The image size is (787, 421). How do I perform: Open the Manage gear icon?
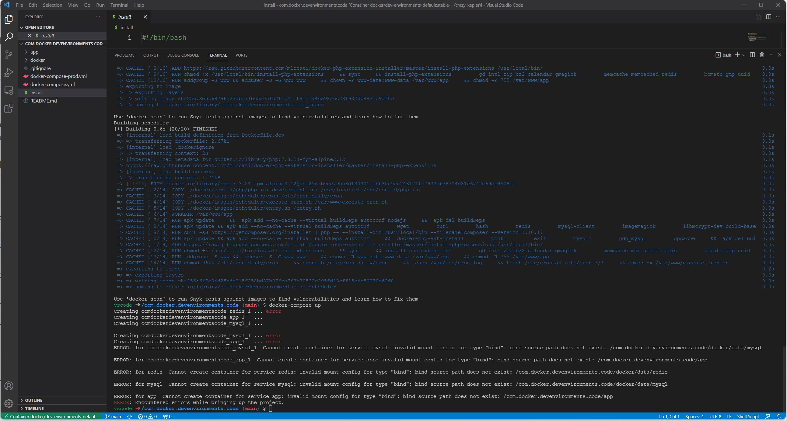point(9,403)
